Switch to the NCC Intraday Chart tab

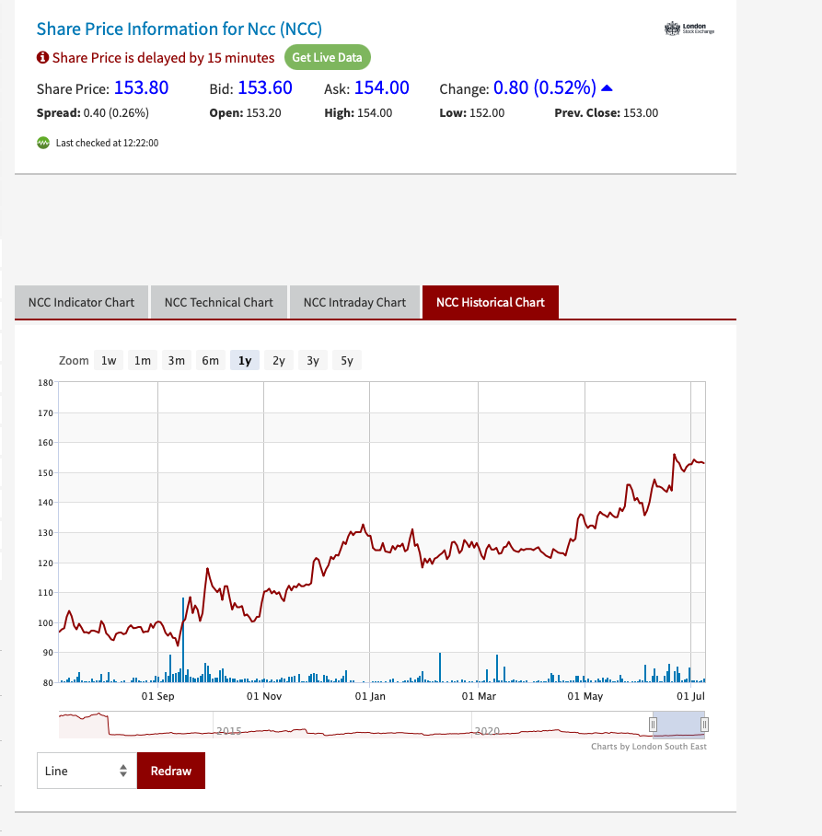[354, 302]
